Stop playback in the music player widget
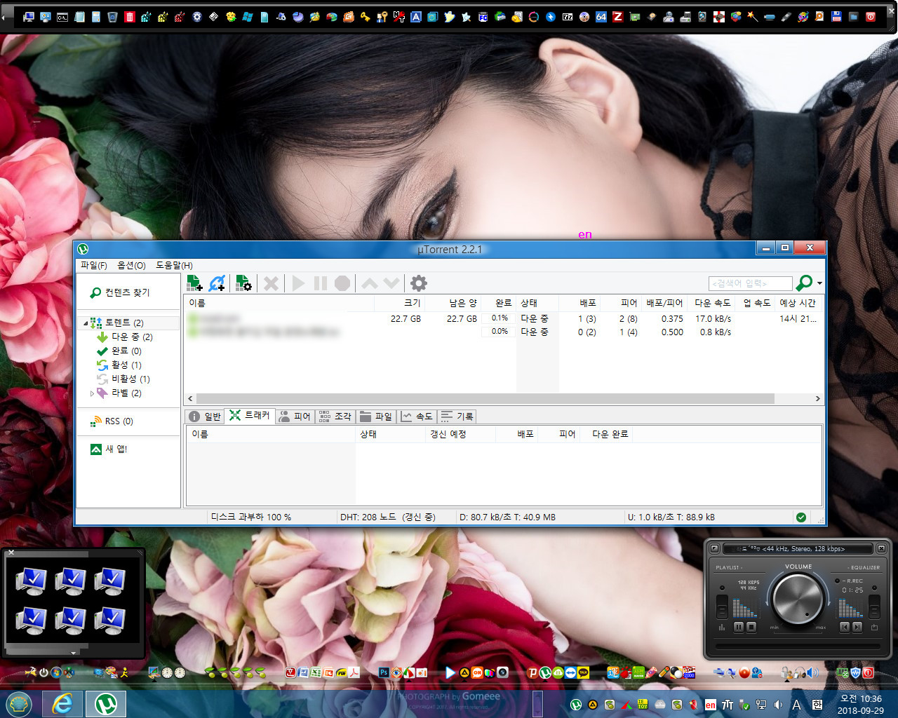898x718 pixels. pyautogui.click(x=751, y=627)
